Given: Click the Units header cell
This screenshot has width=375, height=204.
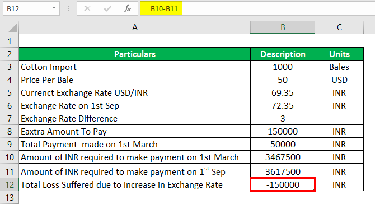Looking at the screenshot, I should point(339,54).
